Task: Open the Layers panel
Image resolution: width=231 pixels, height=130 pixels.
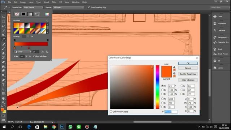Action: (220, 68)
